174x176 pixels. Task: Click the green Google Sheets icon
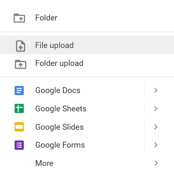(x=19, y=108)
